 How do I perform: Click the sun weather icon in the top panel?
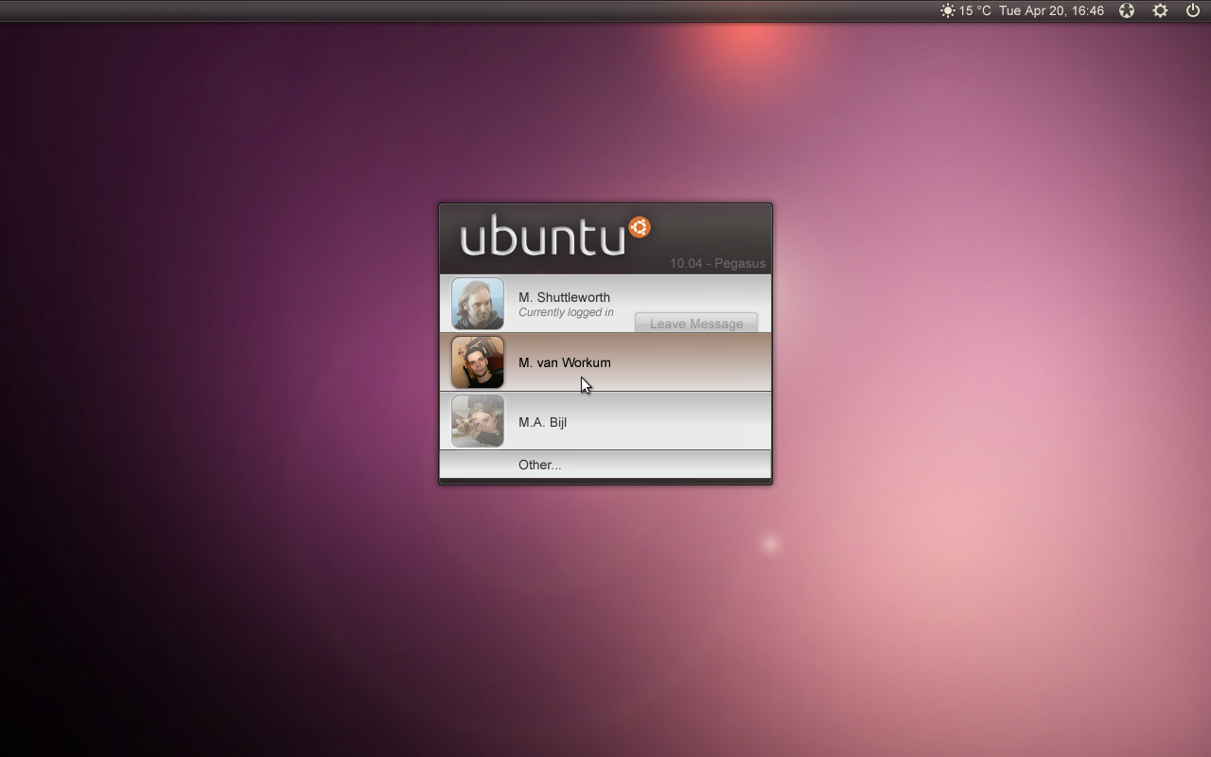tap(947, 11)
